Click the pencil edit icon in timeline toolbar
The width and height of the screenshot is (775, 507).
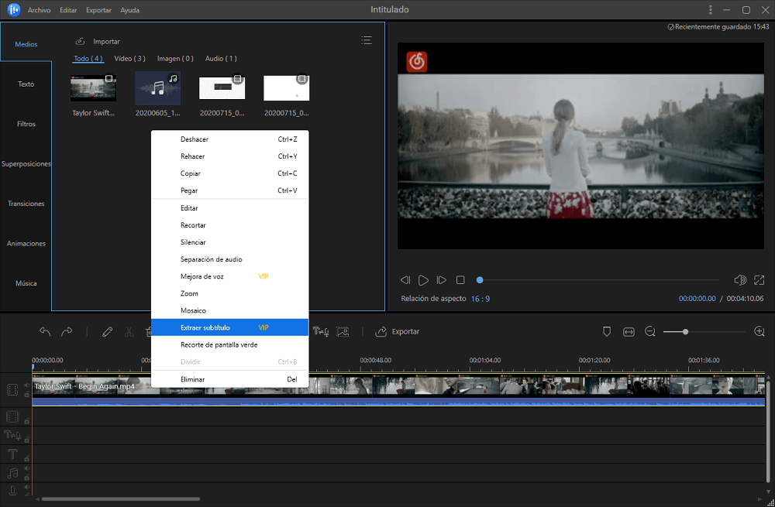click(x=107, y=332)
